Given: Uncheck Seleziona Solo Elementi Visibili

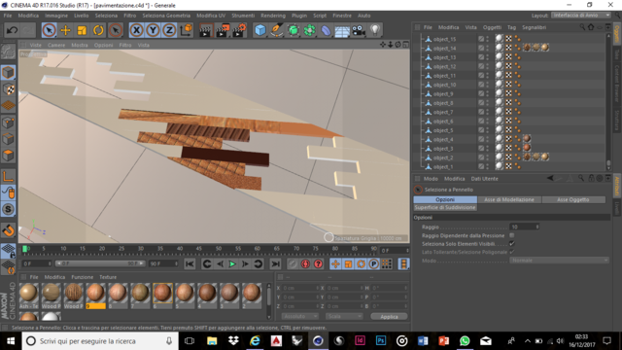Looking at the screenshot, I should click(x=512, y=244).
